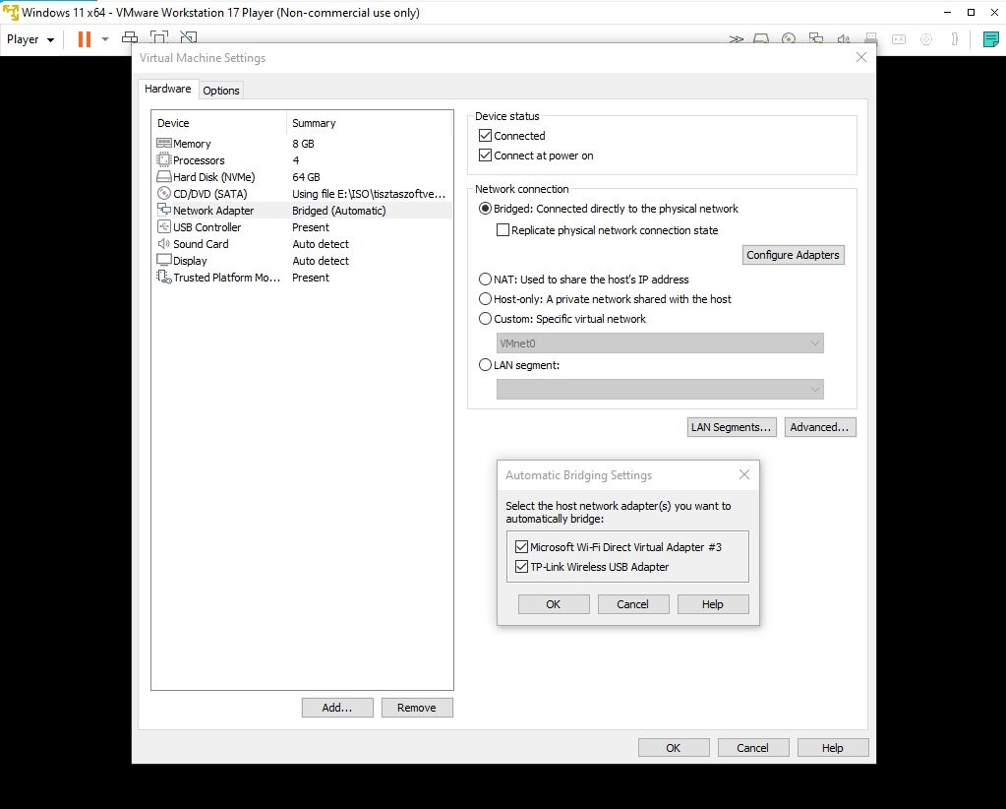Open the Player menu

click(30, 39)
